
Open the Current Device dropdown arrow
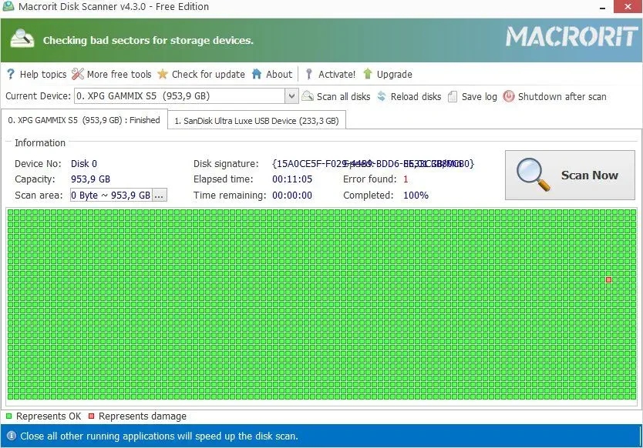coord(291,96)
